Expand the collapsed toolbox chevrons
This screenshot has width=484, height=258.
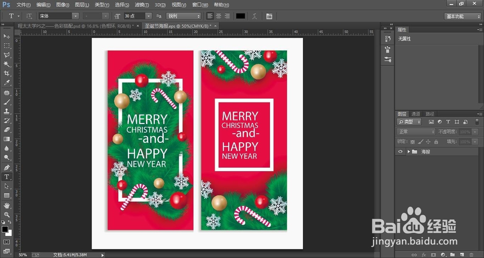(x=3, y=24)
